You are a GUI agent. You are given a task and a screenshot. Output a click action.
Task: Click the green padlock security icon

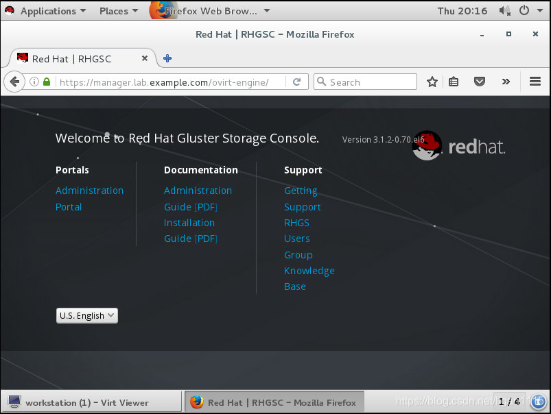[x=47, y=82]
